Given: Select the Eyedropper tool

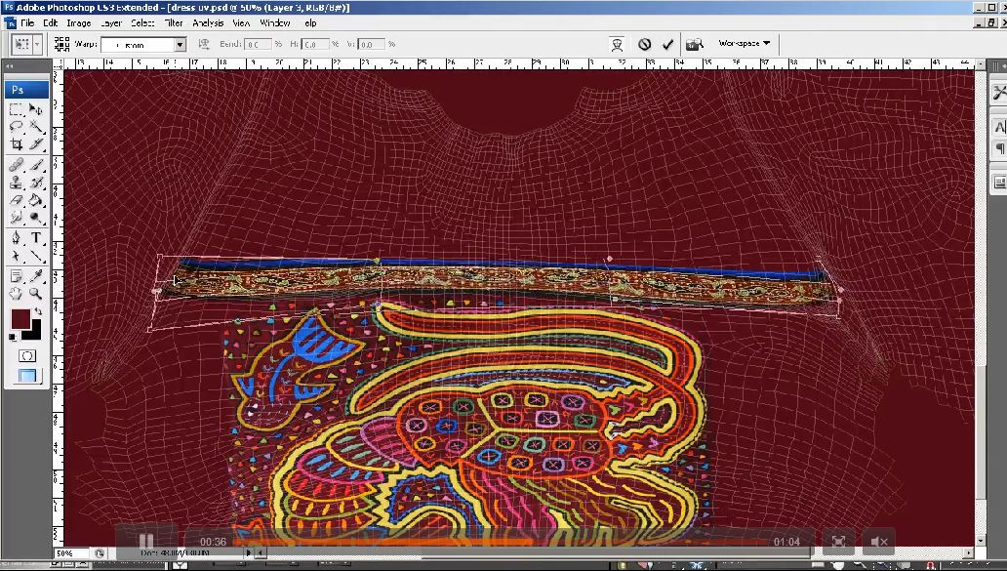Looking at the screenshot, I should coord(36,276).
